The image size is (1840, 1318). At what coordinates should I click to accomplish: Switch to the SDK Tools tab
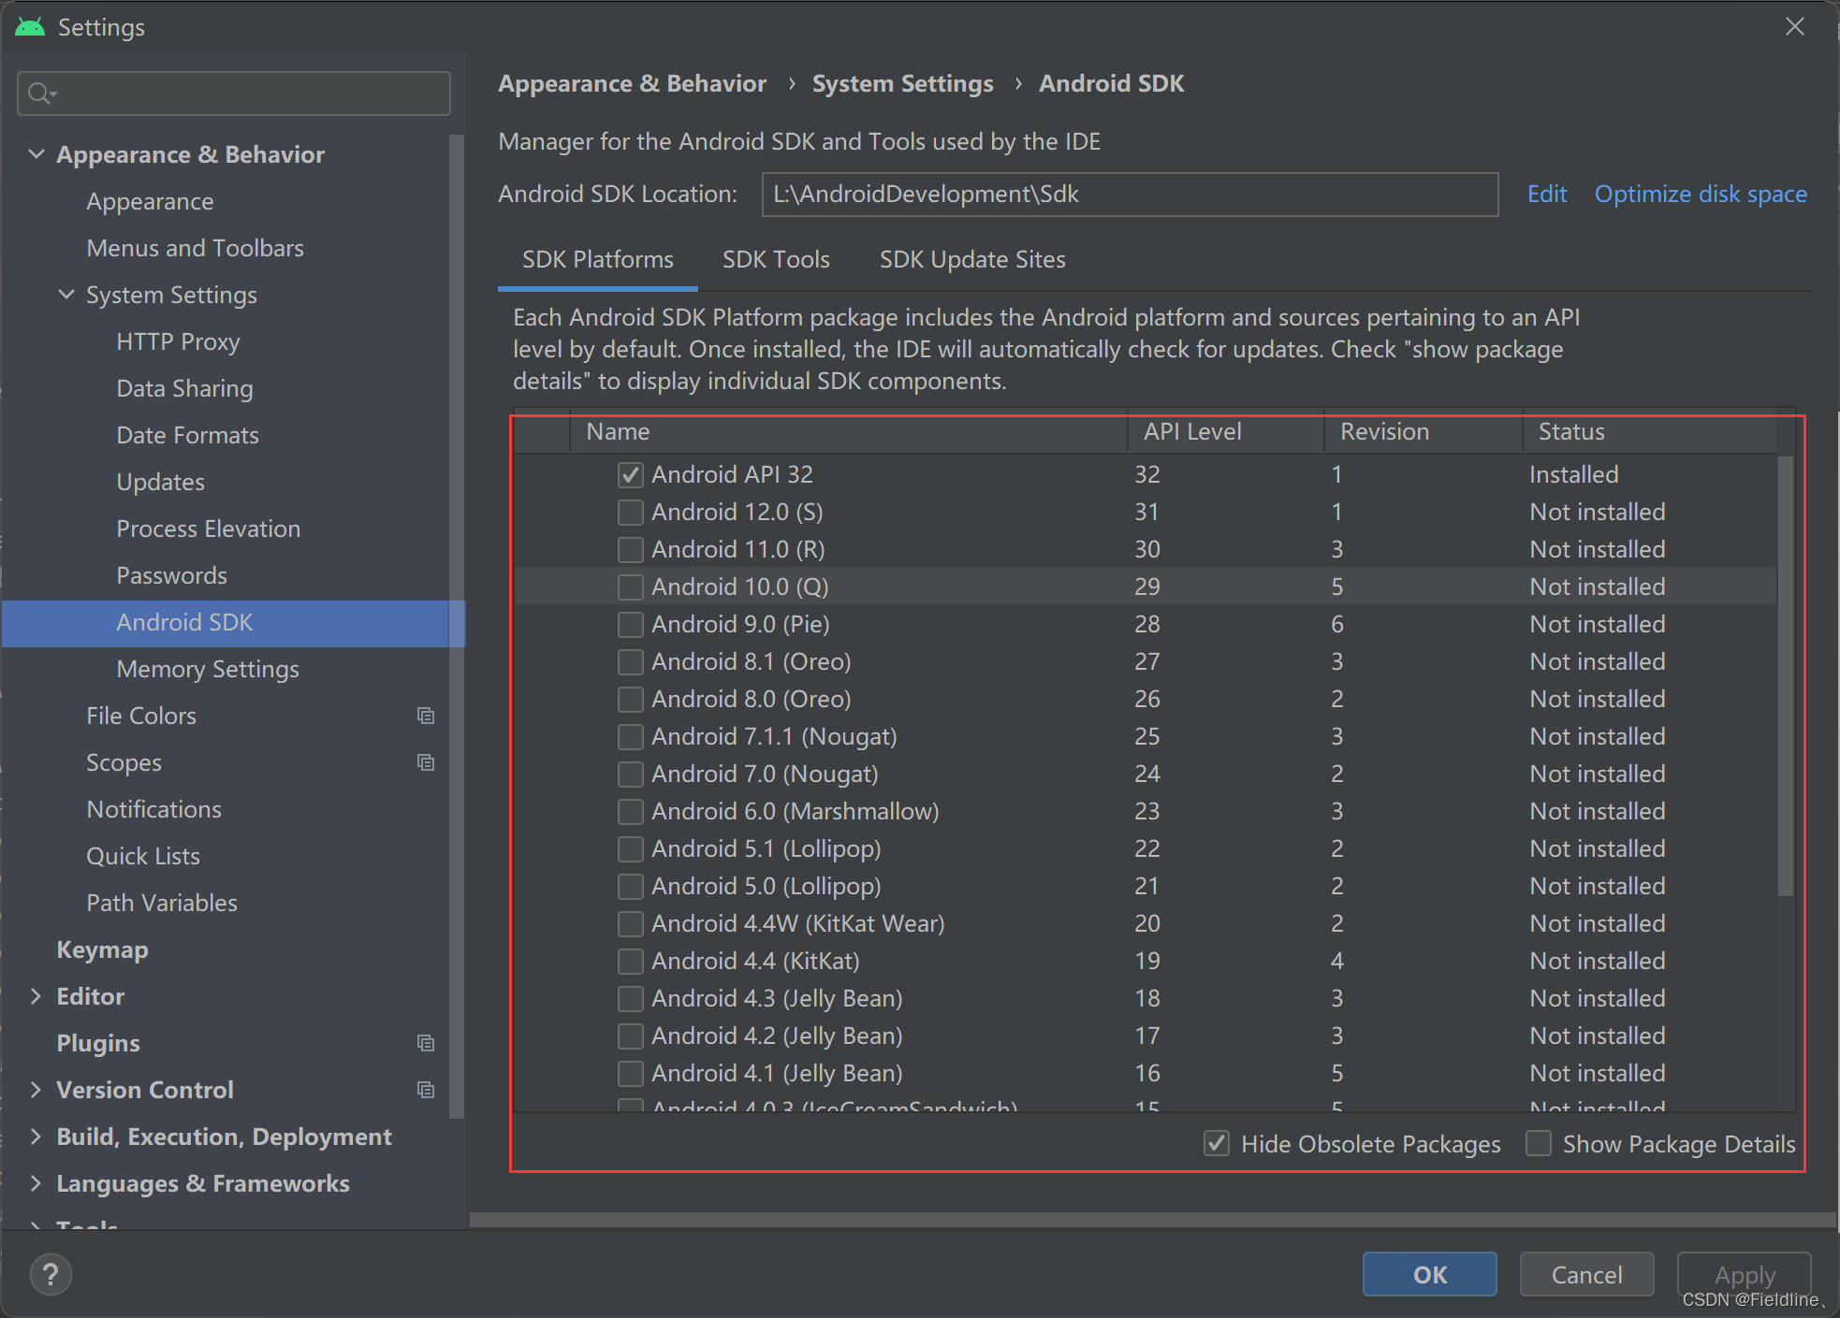(x=776, y=259)
